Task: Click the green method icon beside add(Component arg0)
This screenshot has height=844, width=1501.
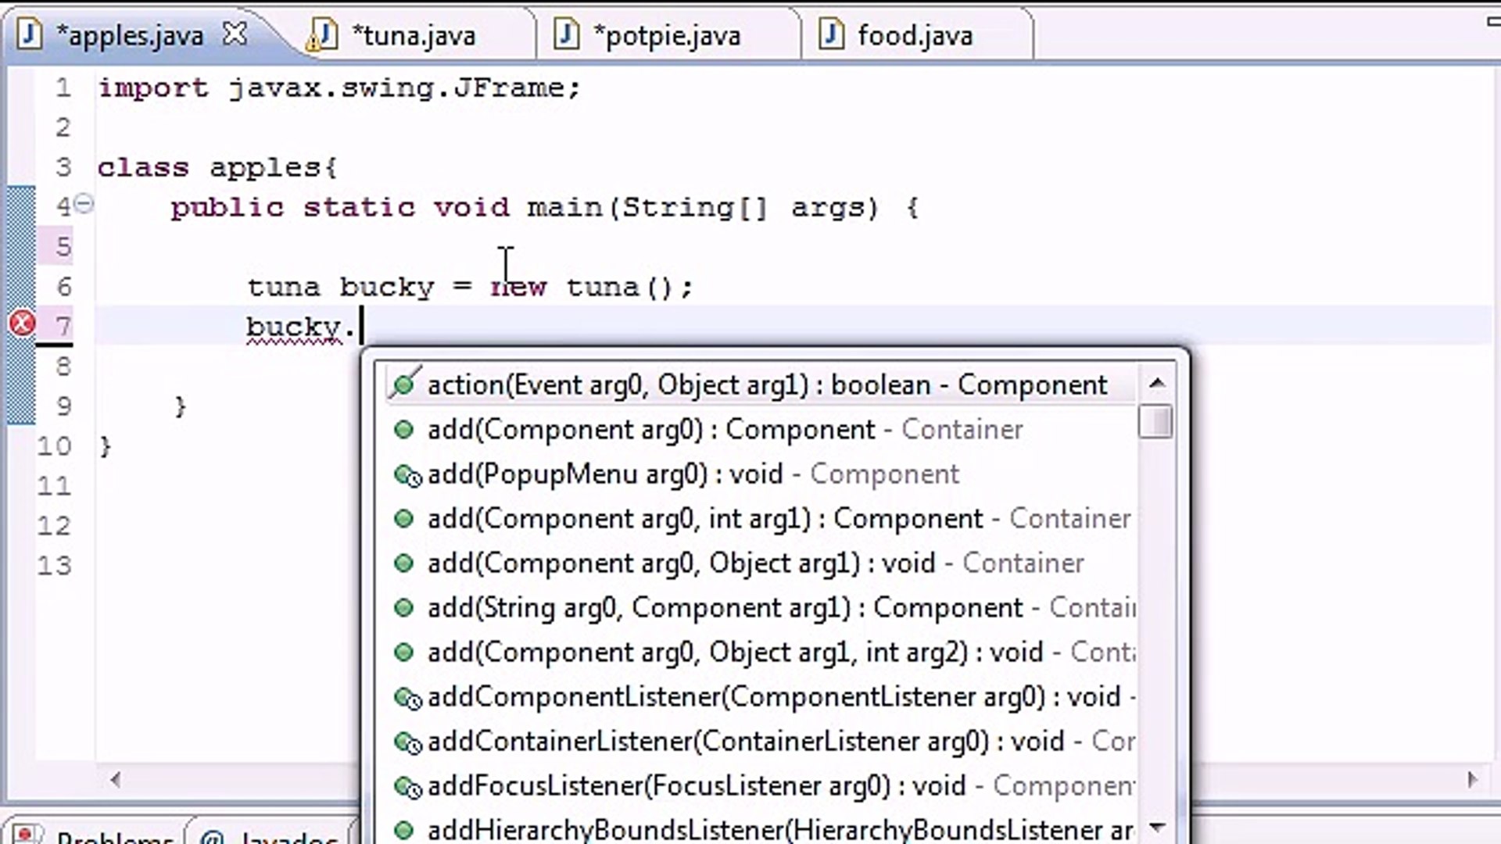Action: 404,429
